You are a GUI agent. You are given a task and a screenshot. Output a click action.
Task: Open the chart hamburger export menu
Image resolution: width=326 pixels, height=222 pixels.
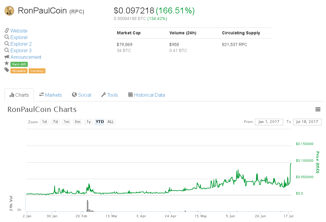(318, 110)
